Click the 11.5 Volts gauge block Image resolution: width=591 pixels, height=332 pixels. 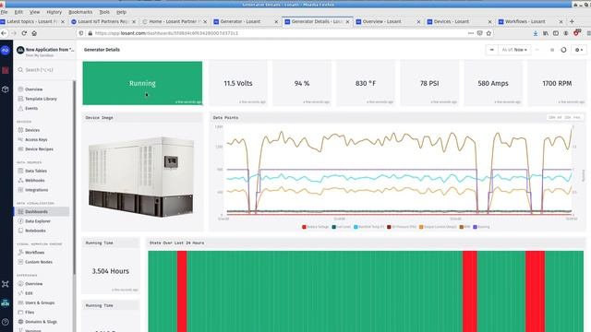(x=238, y=83)
